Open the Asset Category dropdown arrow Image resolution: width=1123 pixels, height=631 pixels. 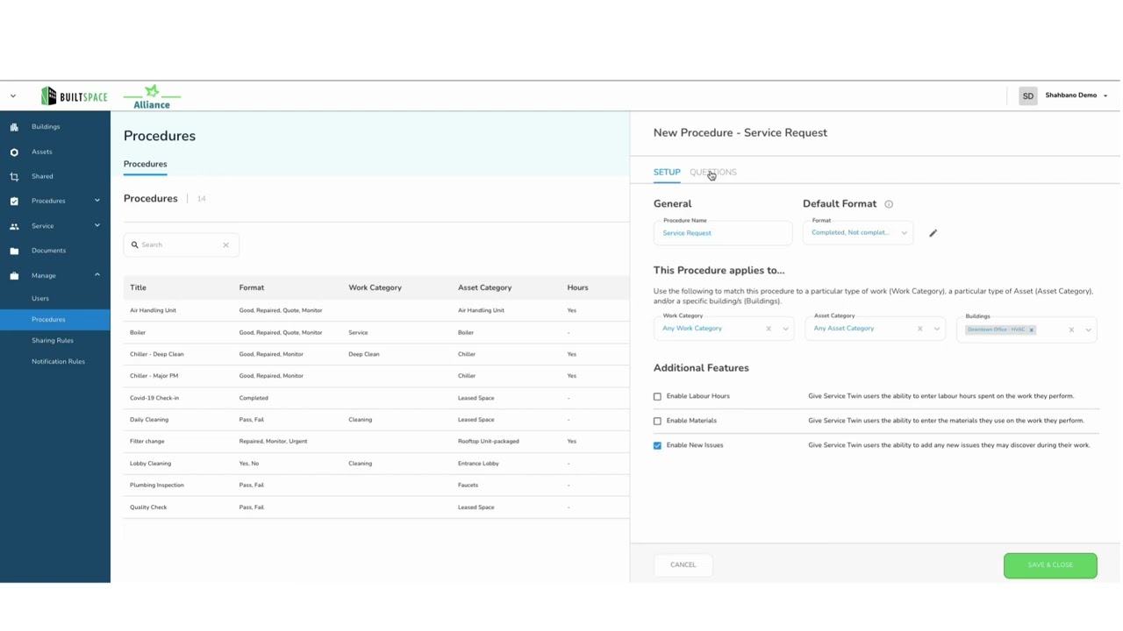pyautogui.click(x=936, y=330)
